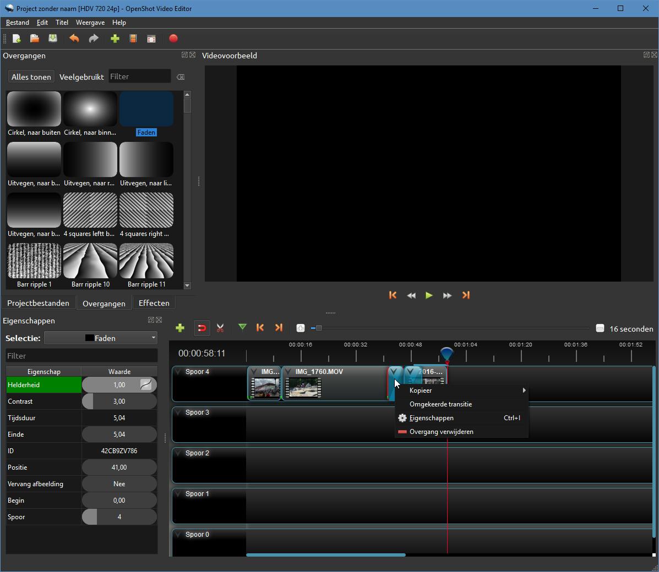Click the timeline zoom slider handle
The width and height of the screenshot is (659, 572).
pyautogui.click(x=319, y=328)
